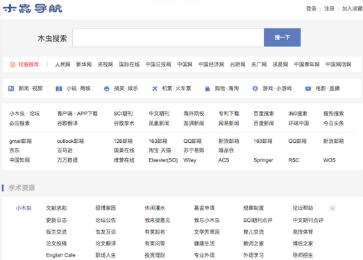Image resolution: width=363 pixels, height=260 pixels.
Task: Open the 360搜索 link
Action: pos(298,114)
